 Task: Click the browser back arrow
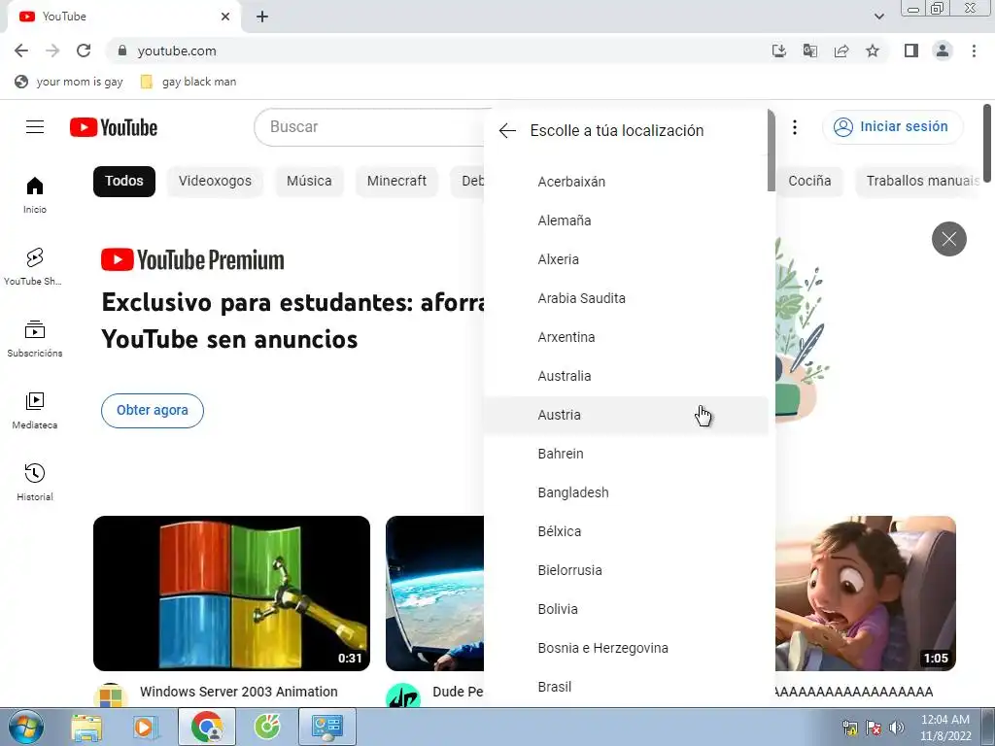[x=21, y=51]
